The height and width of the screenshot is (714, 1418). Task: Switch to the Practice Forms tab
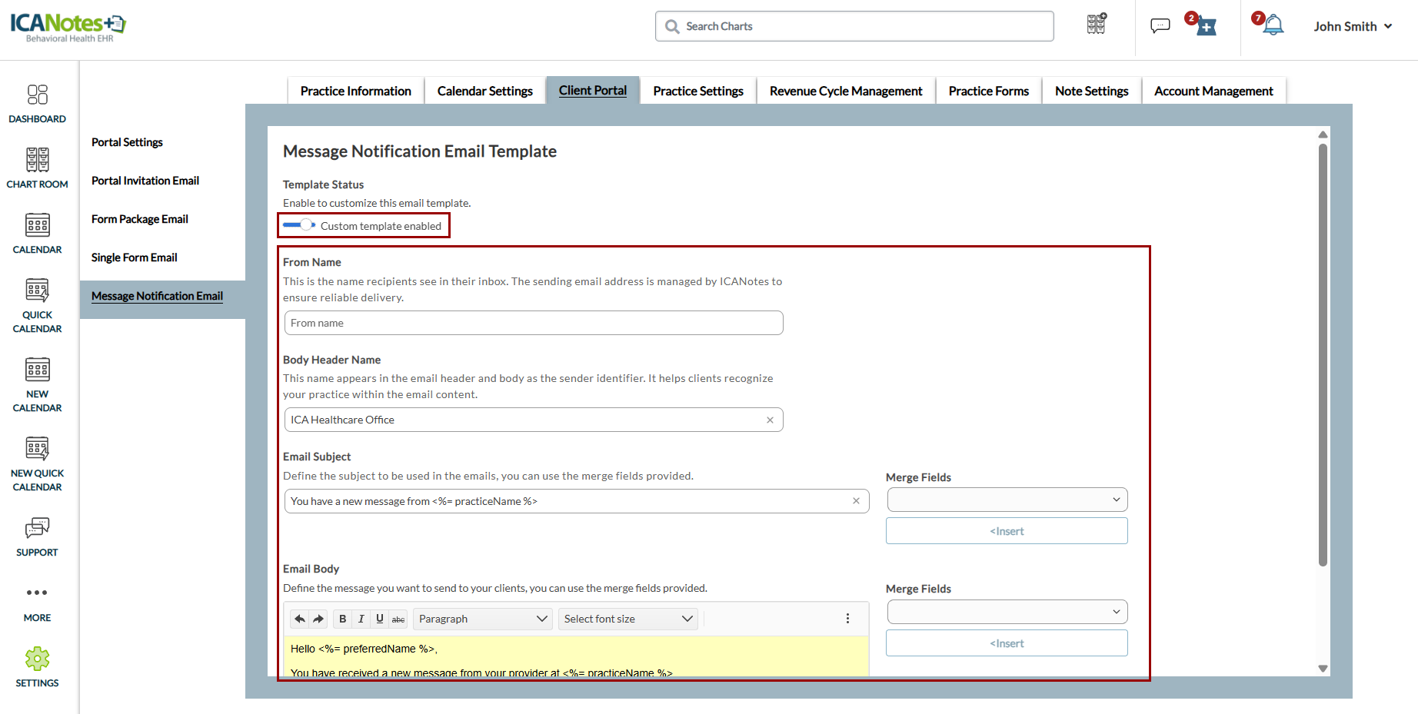[x=988, y=91]
